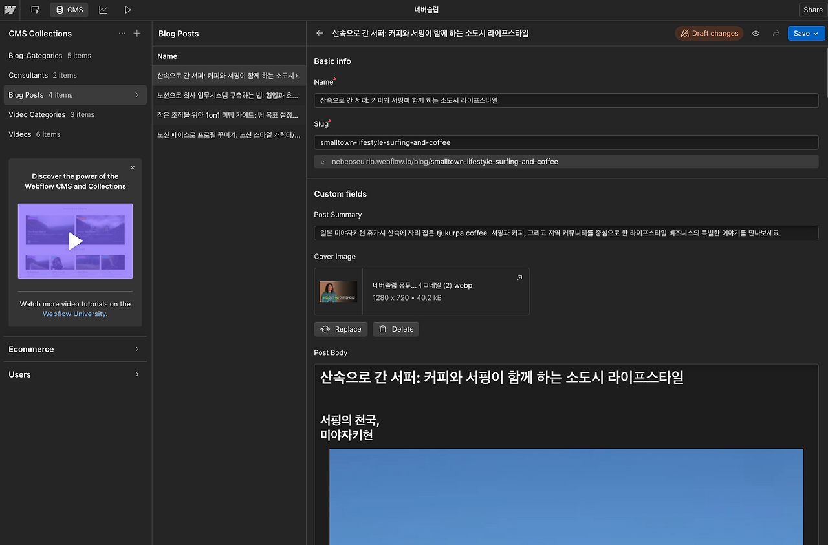Open the CMS Collections options menu
This screenshot has width=828, height=545.
pyautogui.click(x=122, y=33)
